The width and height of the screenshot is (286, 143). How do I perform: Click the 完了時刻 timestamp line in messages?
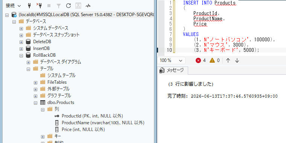(222, 96)
